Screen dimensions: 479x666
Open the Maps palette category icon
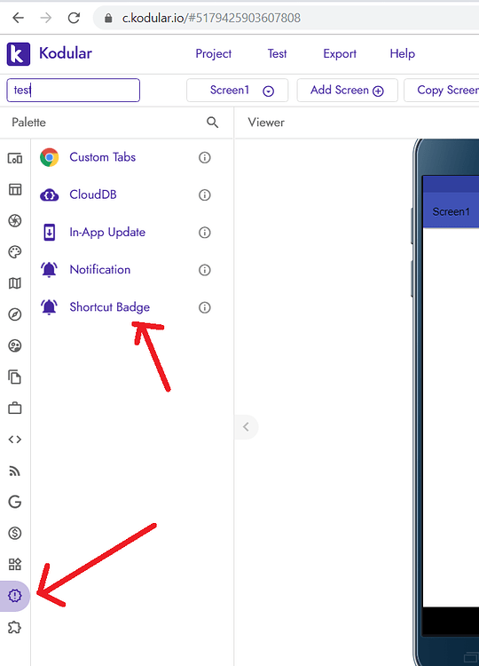tap(15, 283)
